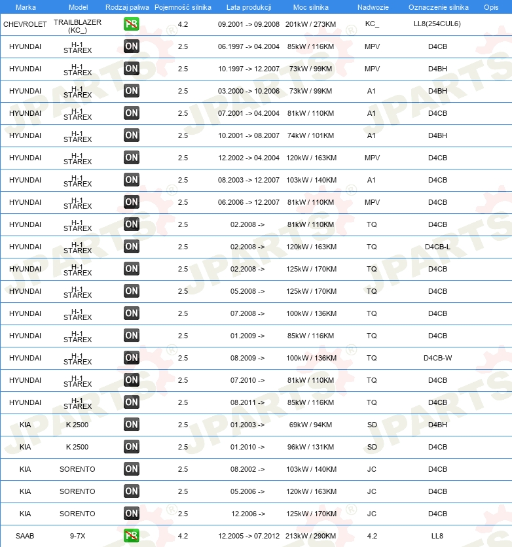Click diesel ON icon in 06.1997 H-1 Starex row
512x547 pixels.
[x=132, y=46]
